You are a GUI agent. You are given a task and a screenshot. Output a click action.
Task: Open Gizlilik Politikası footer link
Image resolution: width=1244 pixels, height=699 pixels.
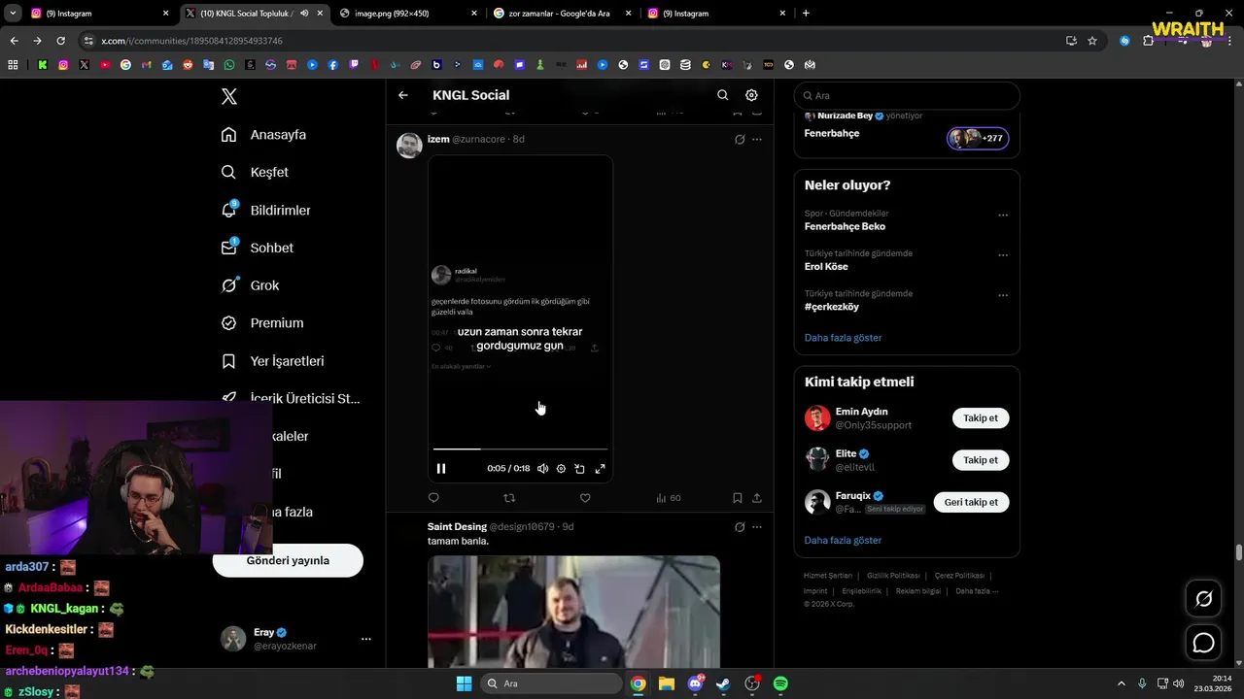894,576
